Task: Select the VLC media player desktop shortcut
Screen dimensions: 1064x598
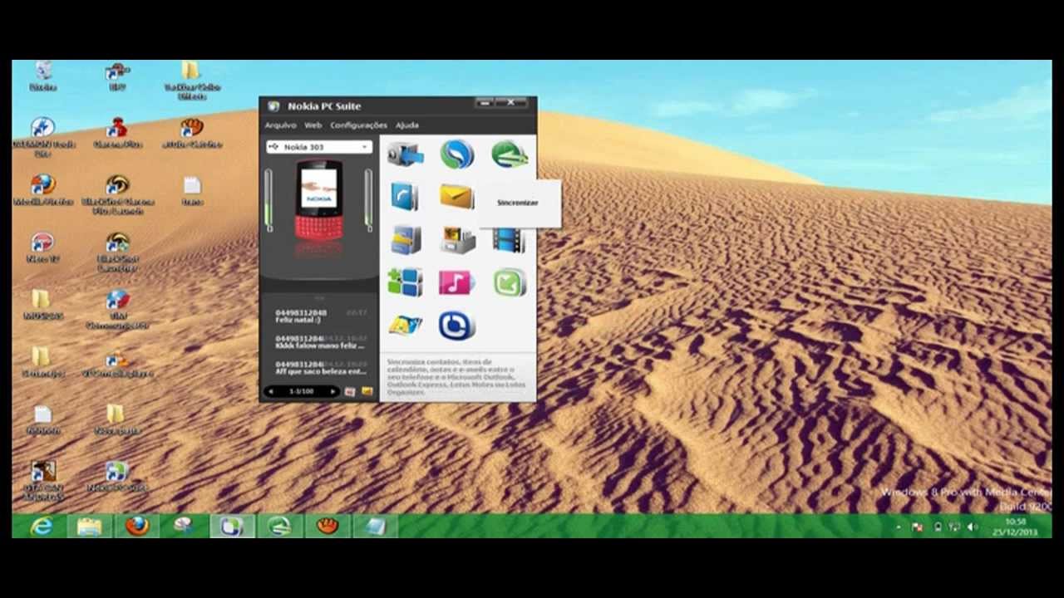Action: 117,361
